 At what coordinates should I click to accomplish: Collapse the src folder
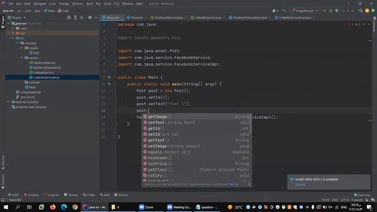click(13, 38)
